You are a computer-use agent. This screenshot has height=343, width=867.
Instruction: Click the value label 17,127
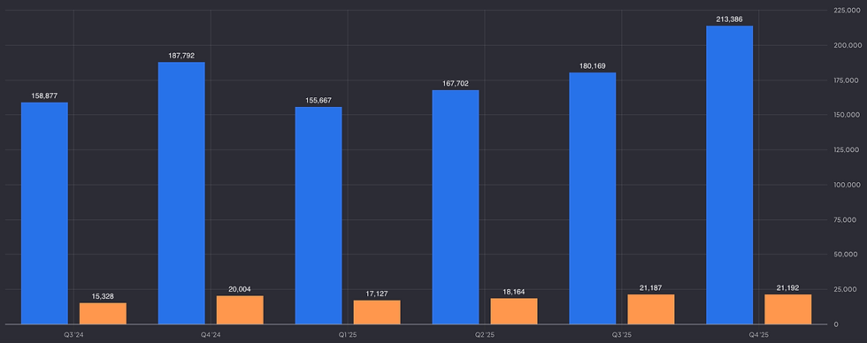click(377, 293)
